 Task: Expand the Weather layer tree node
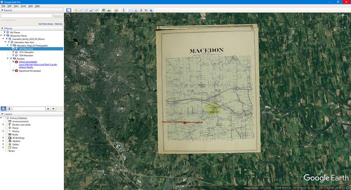tap(3, 141)
